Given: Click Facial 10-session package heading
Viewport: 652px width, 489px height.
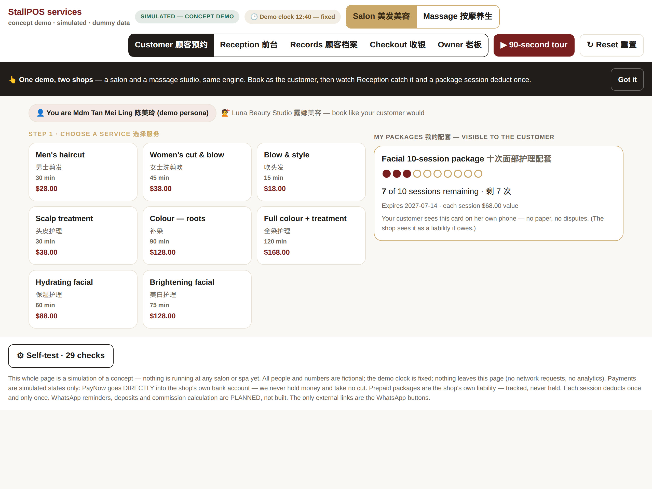Looking at the screenshot, I should pyautogui.click(x=466, y=159).
